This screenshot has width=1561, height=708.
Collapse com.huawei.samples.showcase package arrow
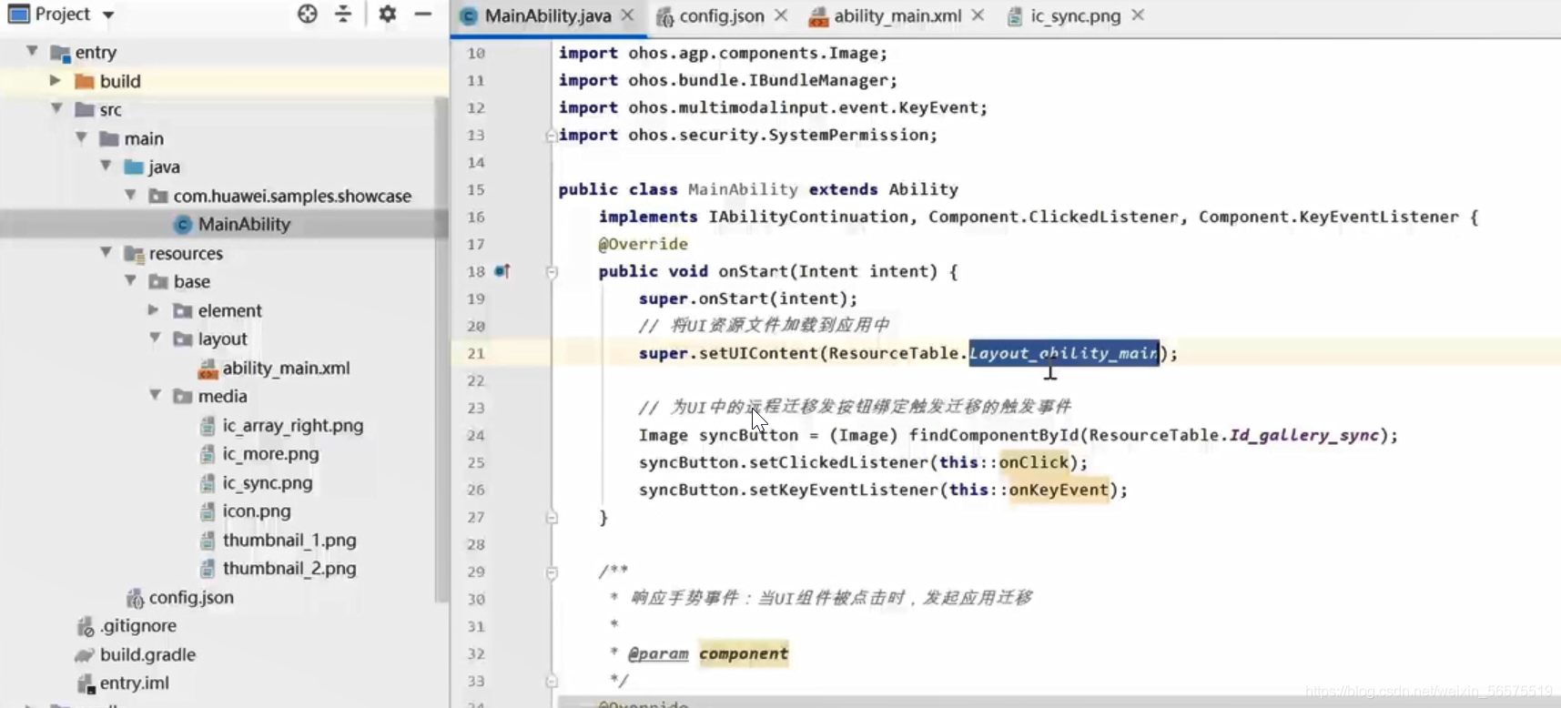click(x=131, y=195)
